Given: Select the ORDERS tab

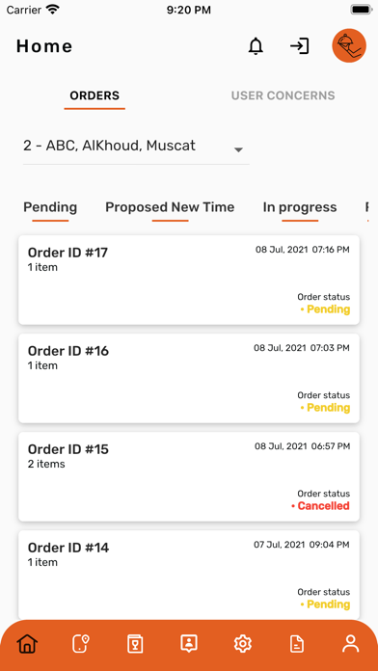Looking at the screenshot, I should pyautogui.click(x=94, y=95).
